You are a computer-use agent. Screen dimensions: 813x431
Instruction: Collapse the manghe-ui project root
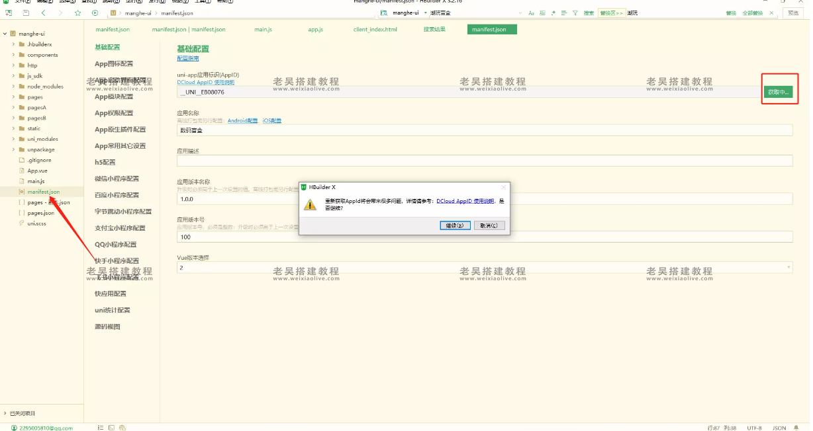[x=5, y=34]
